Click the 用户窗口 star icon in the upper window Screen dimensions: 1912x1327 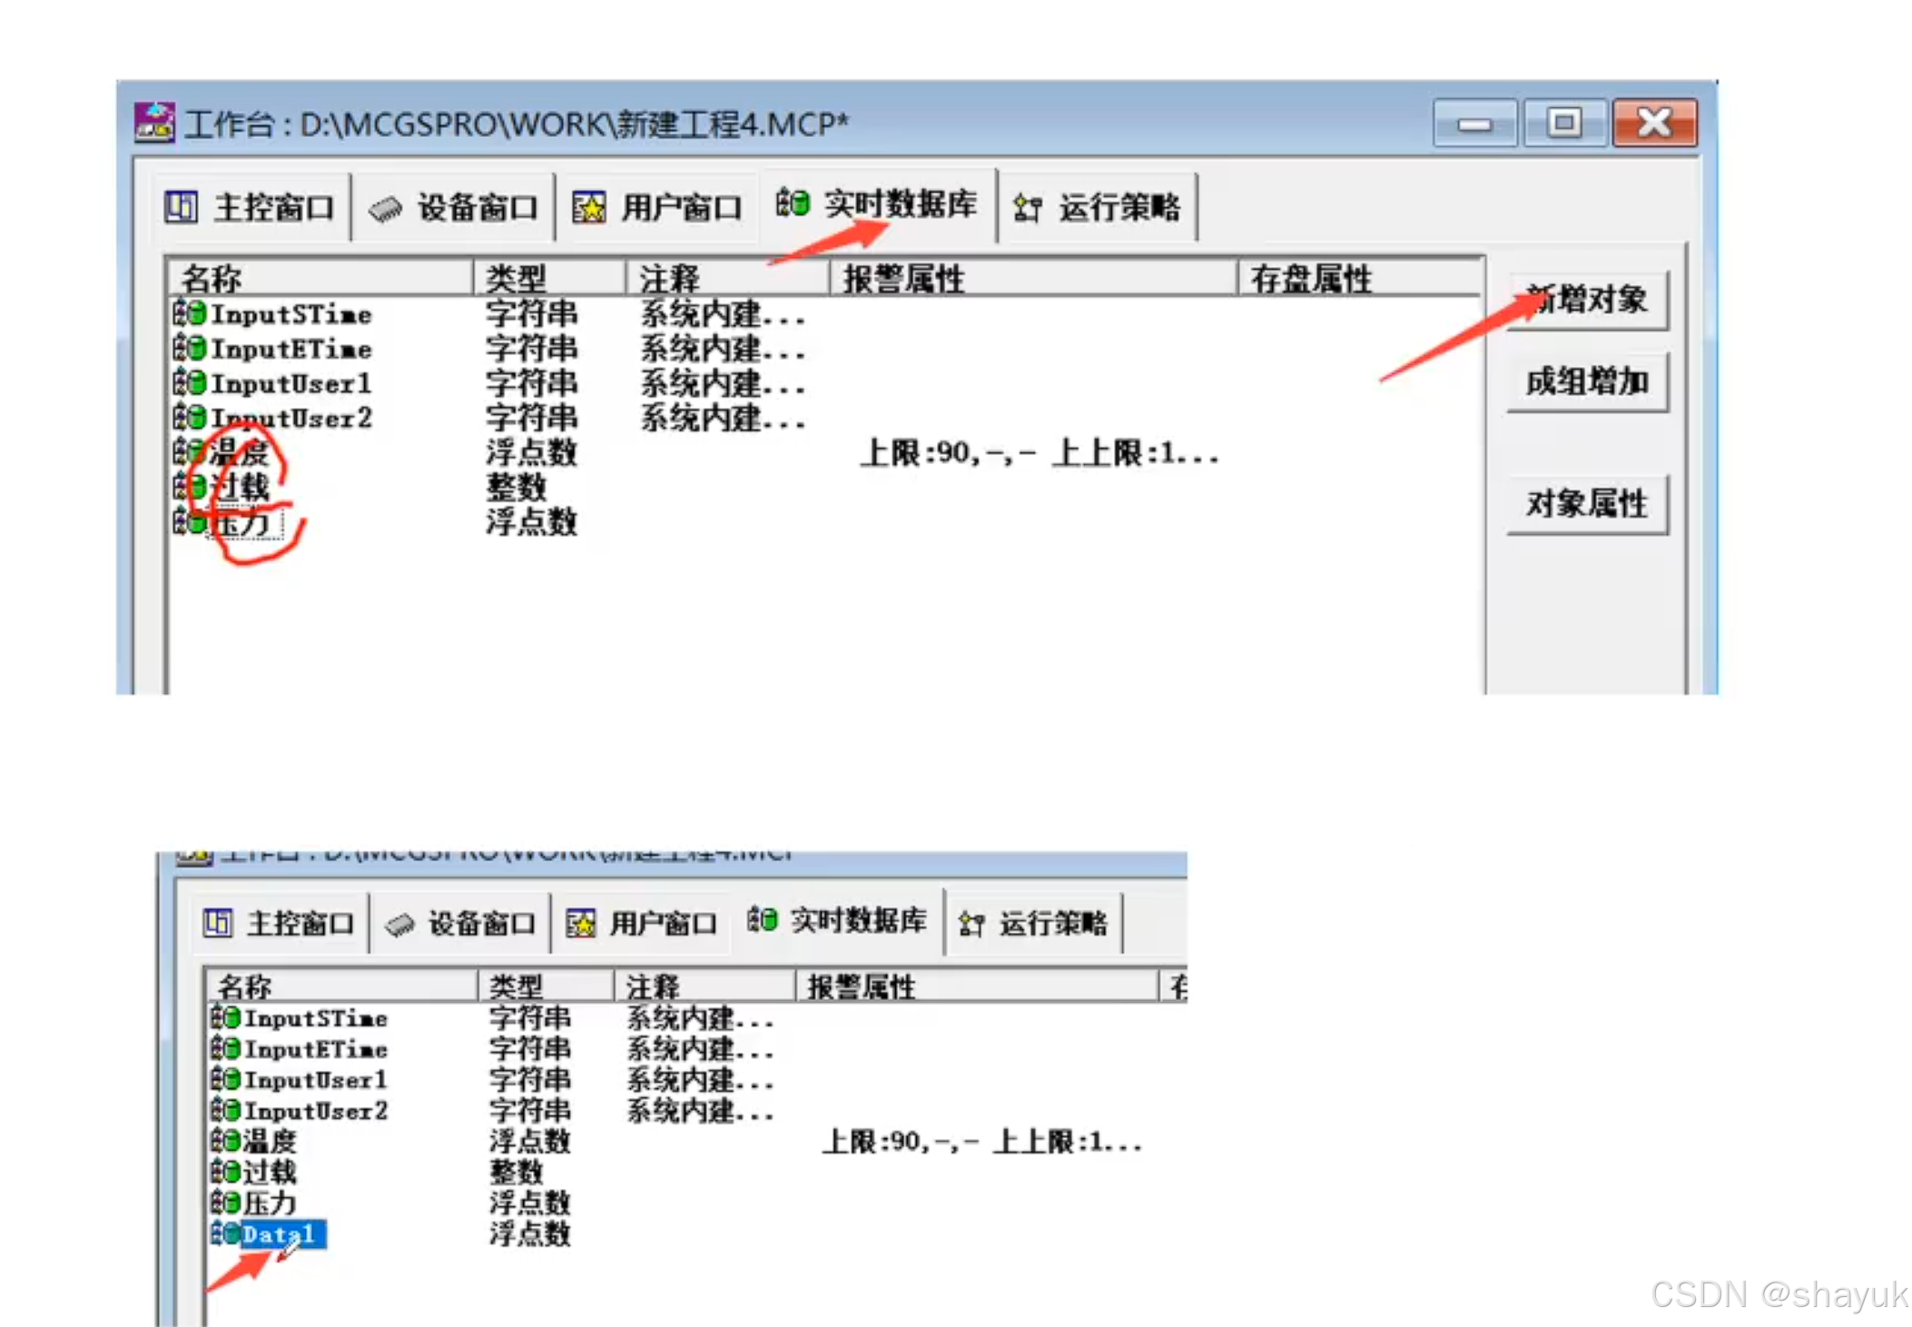588,208
